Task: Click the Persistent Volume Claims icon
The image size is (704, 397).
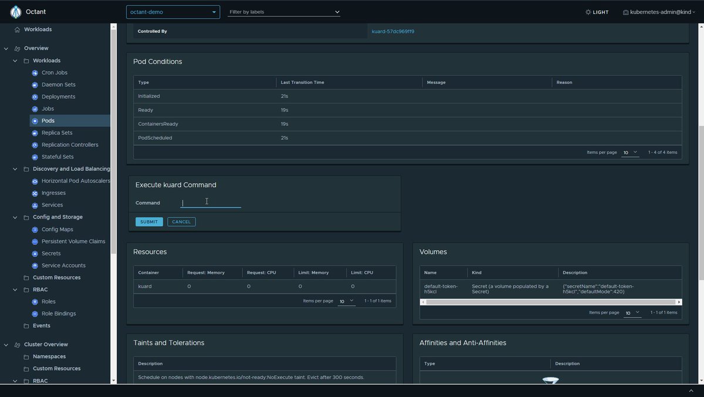Action: 35,241
